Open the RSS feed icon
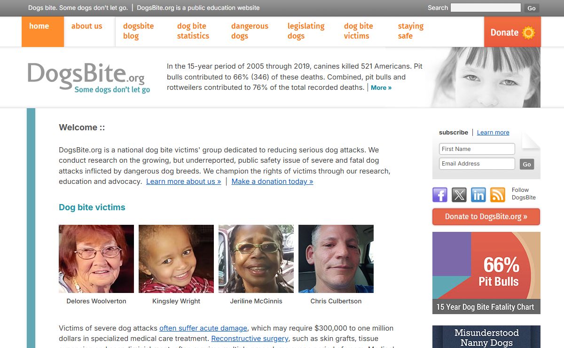 [498, 195]
